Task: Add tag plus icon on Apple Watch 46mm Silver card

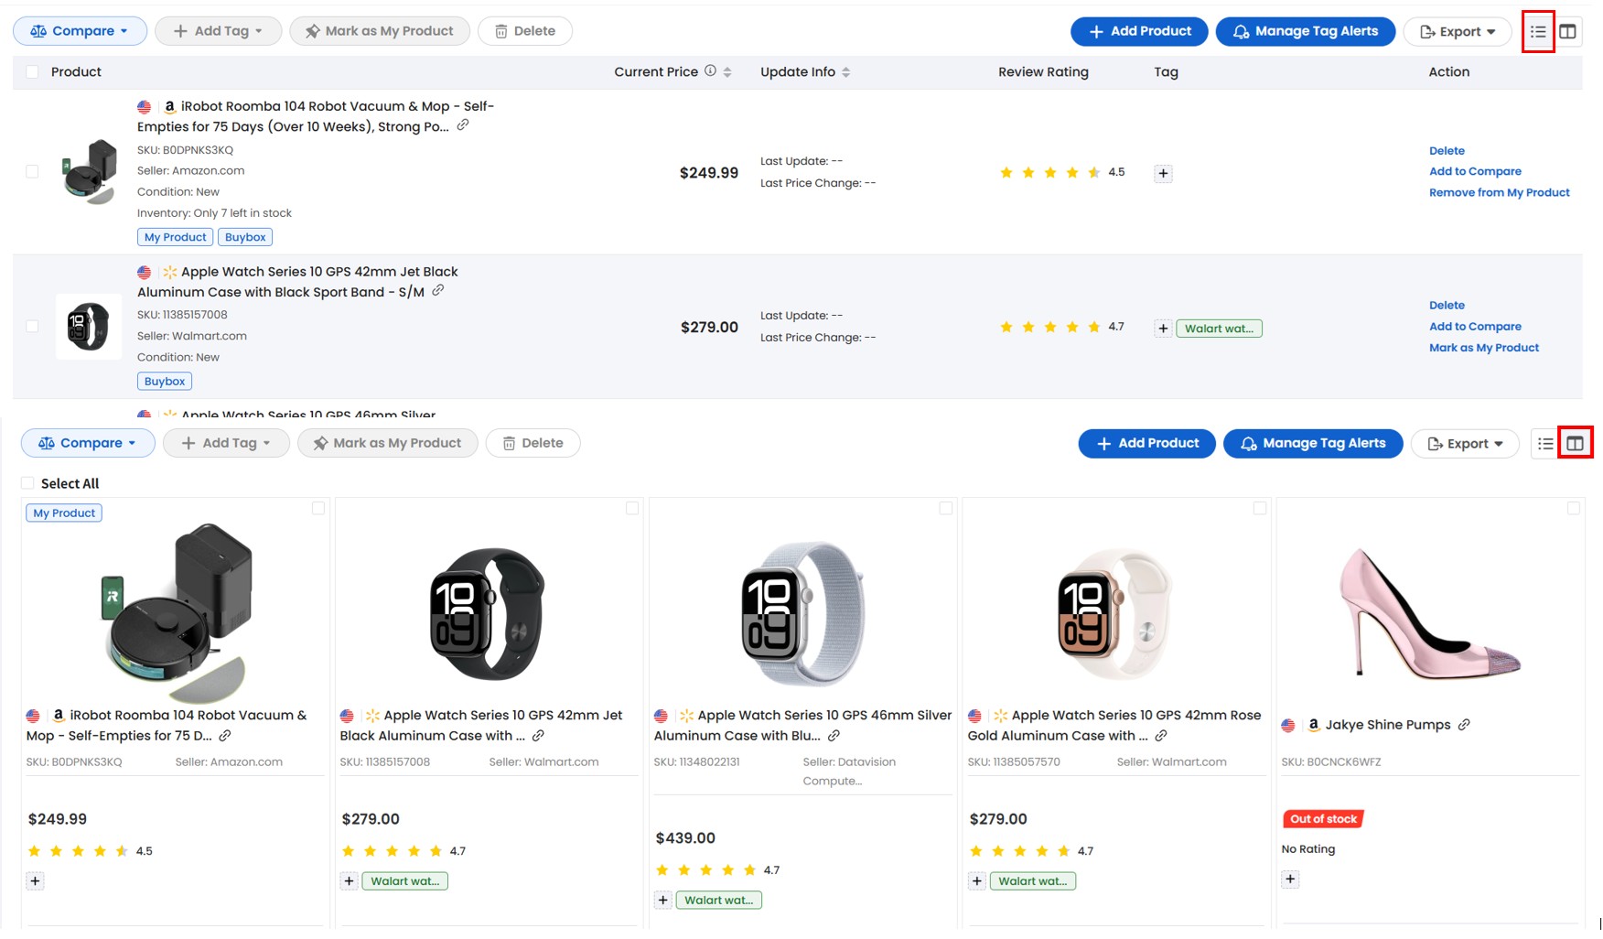Action: [662, 901]
